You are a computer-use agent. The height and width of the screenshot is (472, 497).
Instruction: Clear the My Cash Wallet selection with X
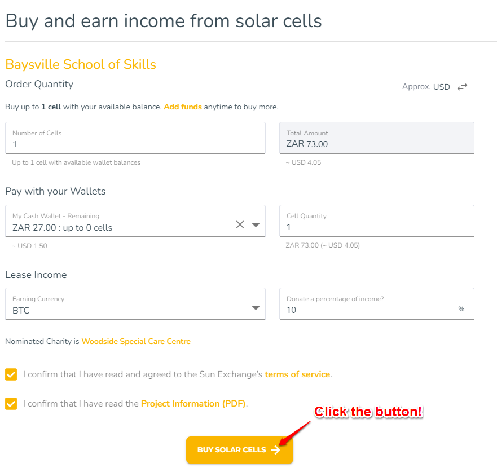240,224
